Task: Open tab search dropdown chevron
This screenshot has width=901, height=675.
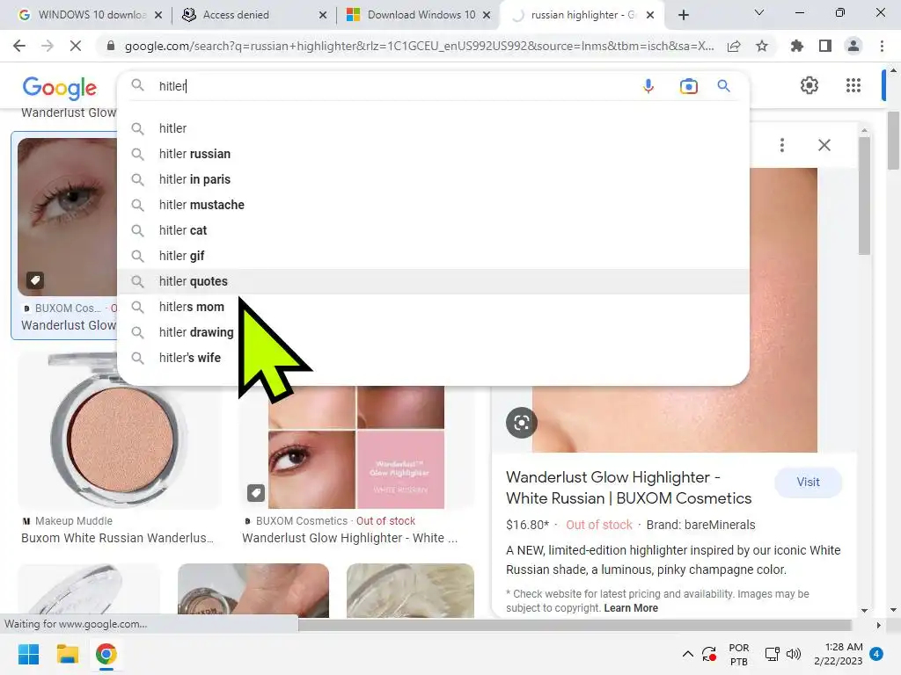Action: [759, 13]
